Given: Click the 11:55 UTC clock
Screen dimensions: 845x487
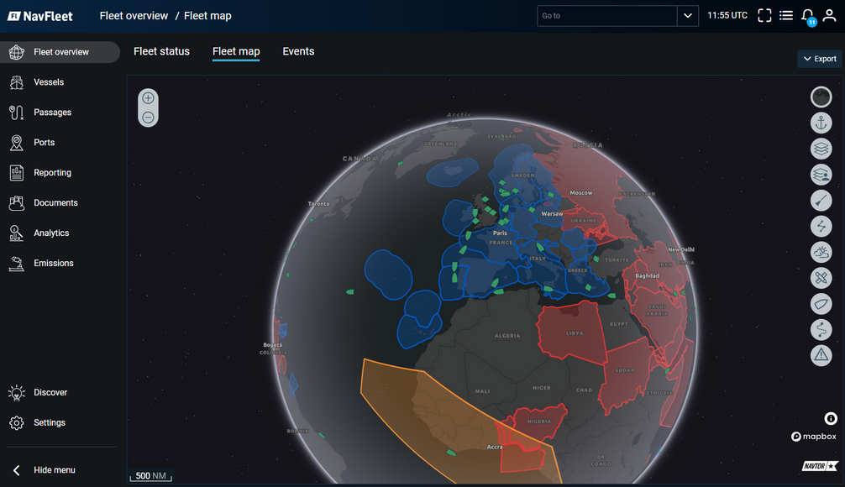Looking at the screenshot, I should click(x=727, y=16).
